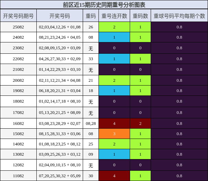Click repeat numbers 08,28 in row 16082
The width and height of the screenshot is (208, 181).
pos(91,124)
